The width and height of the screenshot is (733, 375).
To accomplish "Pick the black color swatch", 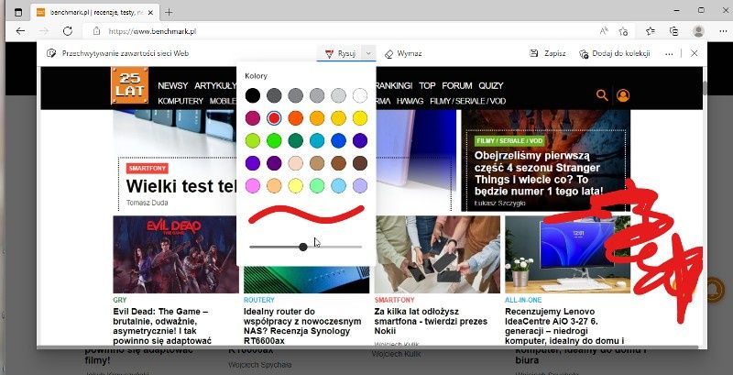I will pyautogui.click(x=253, y=96).
